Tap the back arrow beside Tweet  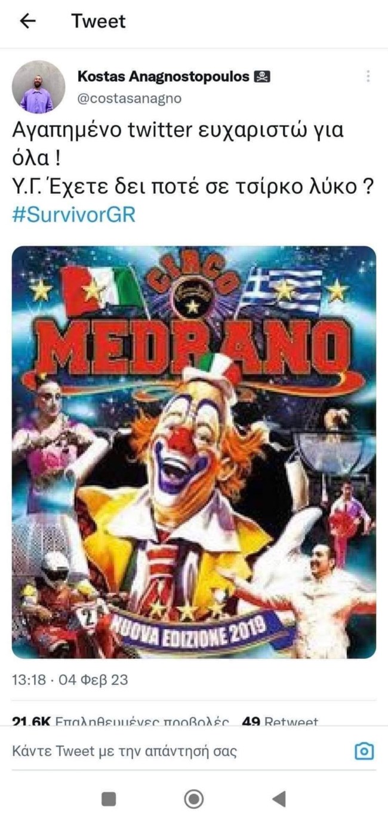27,21
